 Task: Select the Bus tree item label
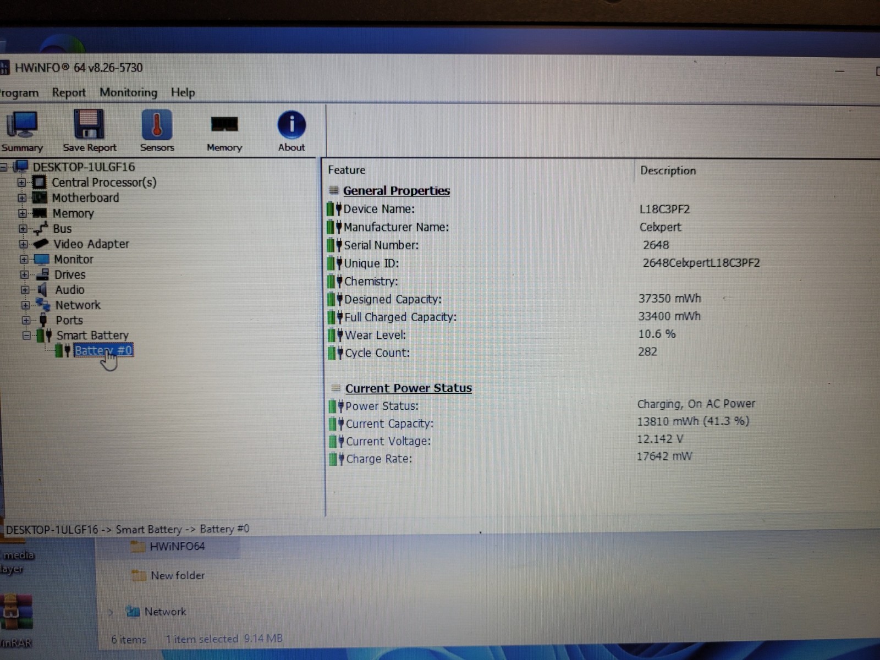click(62, 229)
